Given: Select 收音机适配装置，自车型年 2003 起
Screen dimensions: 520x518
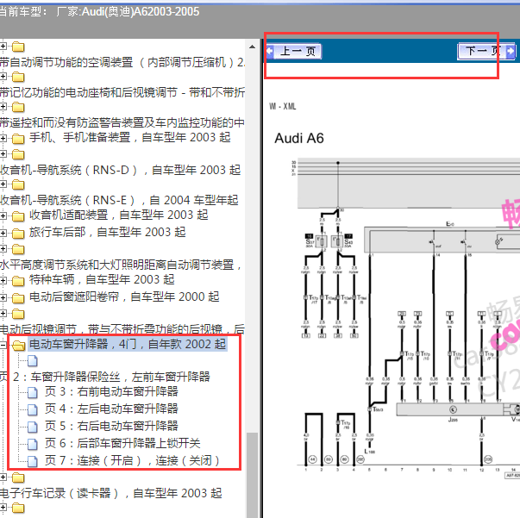Looking at the screenshot, I should pos(118,215).
